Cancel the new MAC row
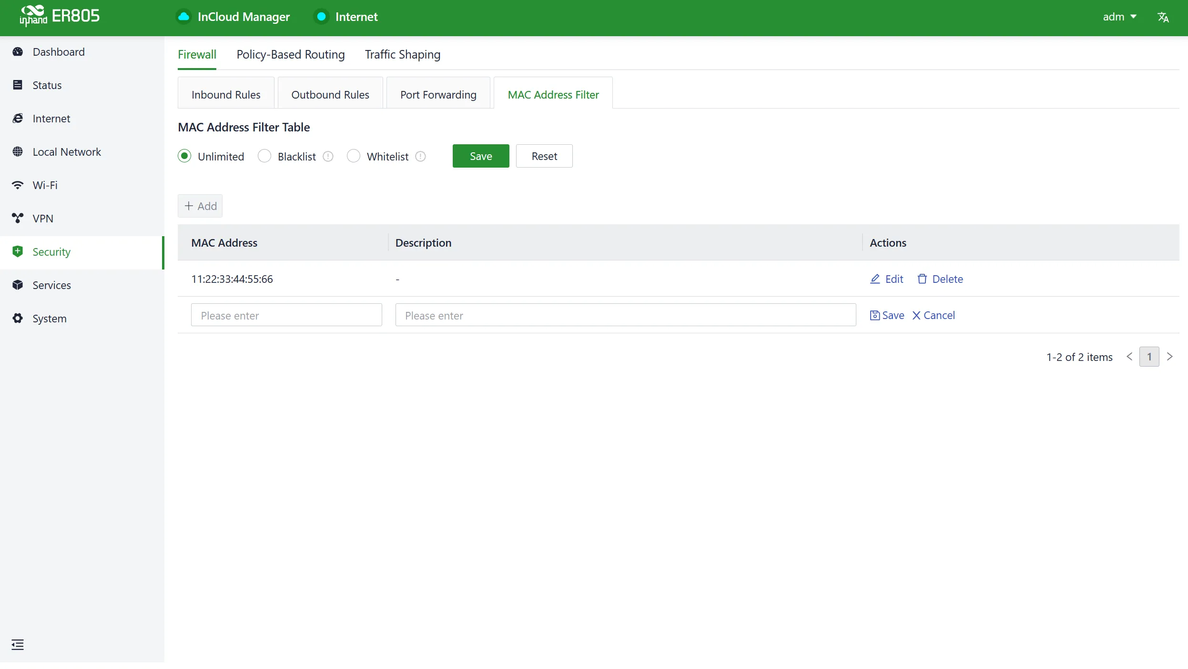This screenshot has height=669, width=1188. [x=934, y=315]
